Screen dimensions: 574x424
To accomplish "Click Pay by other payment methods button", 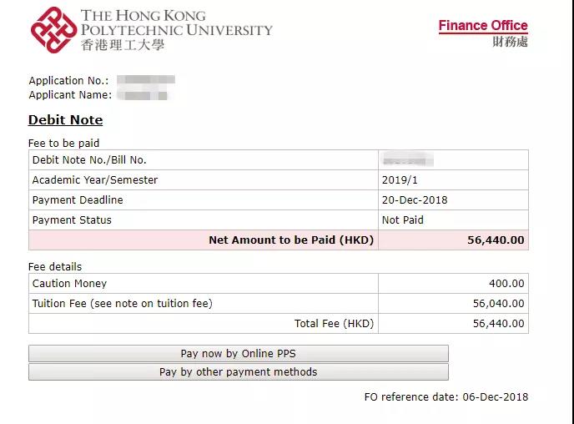I will pyautogui.click(x=239, y=372).
